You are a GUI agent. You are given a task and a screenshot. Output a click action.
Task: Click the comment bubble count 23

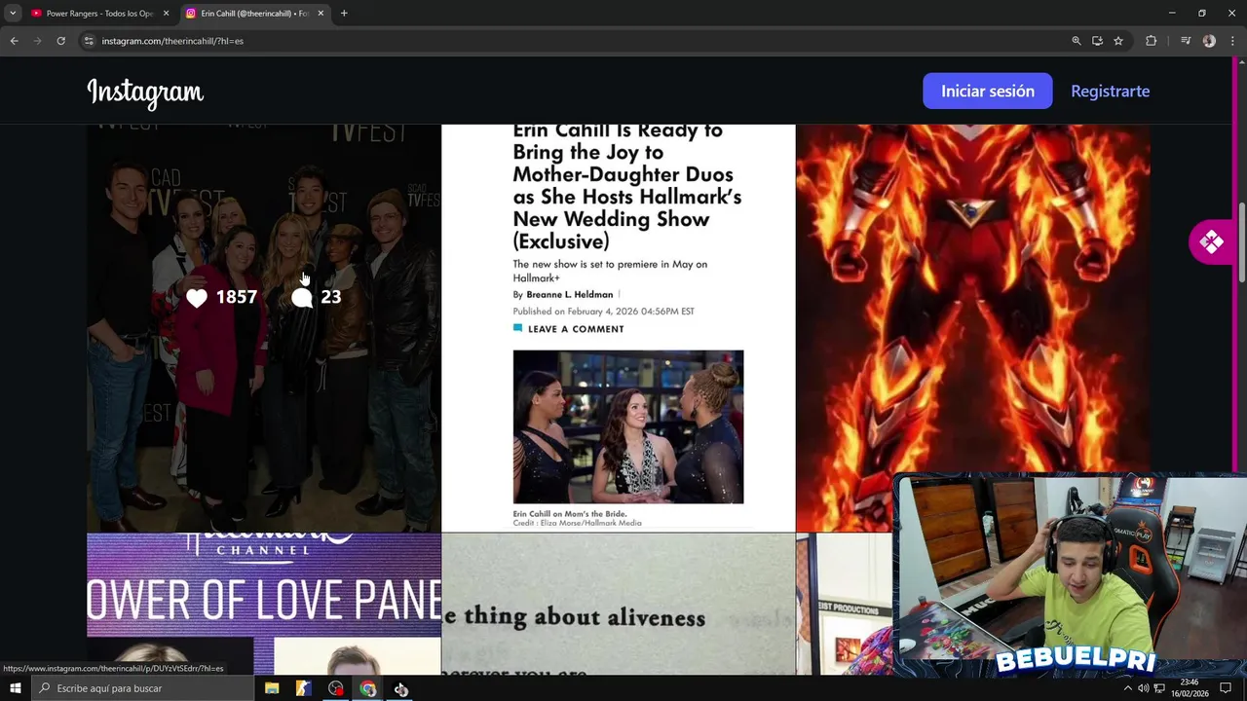click(x=317, y=298)
